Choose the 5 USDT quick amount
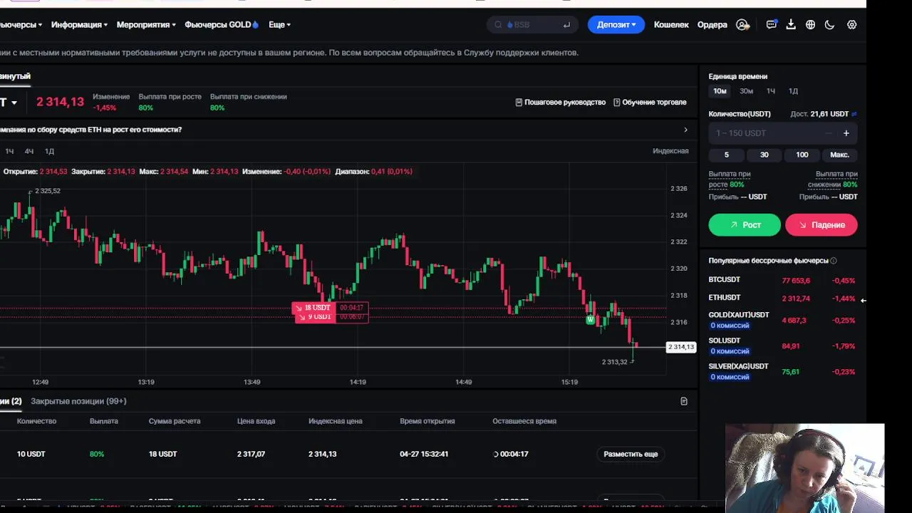 pos(727,155)
